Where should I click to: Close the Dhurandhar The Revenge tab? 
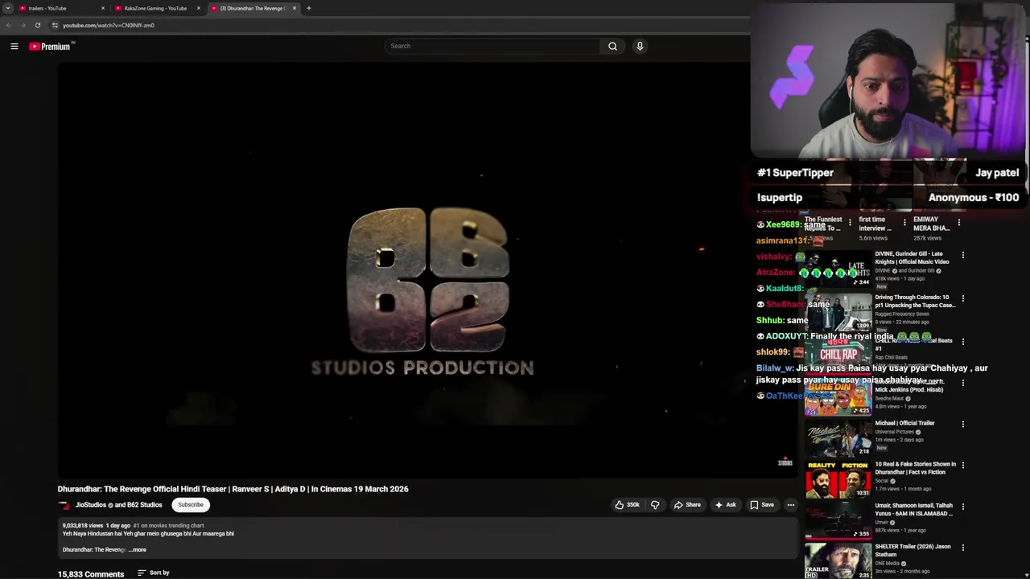pos(295,8)
